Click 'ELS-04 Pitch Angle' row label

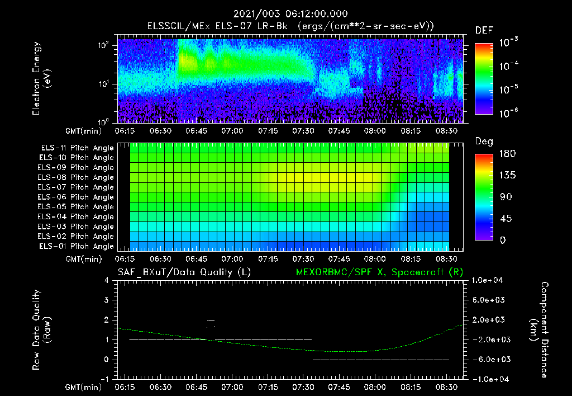(x=76, y=216)
